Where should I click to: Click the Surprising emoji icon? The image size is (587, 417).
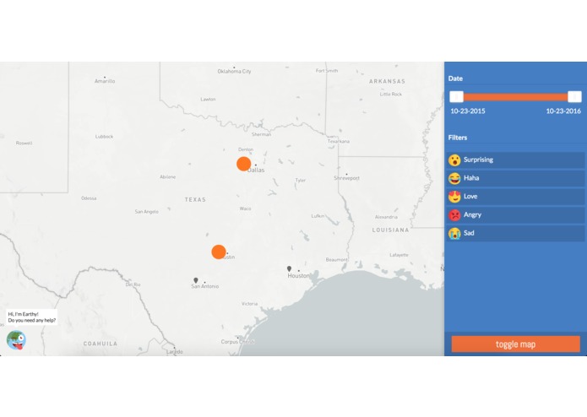(454, 160)
